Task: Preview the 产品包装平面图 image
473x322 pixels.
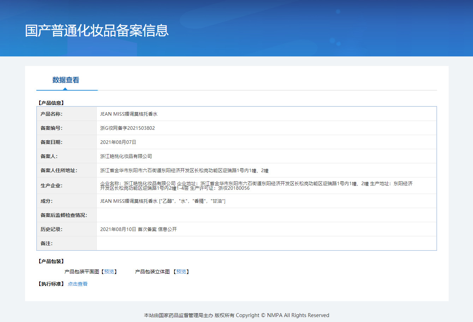Action: tap(109, 272)
